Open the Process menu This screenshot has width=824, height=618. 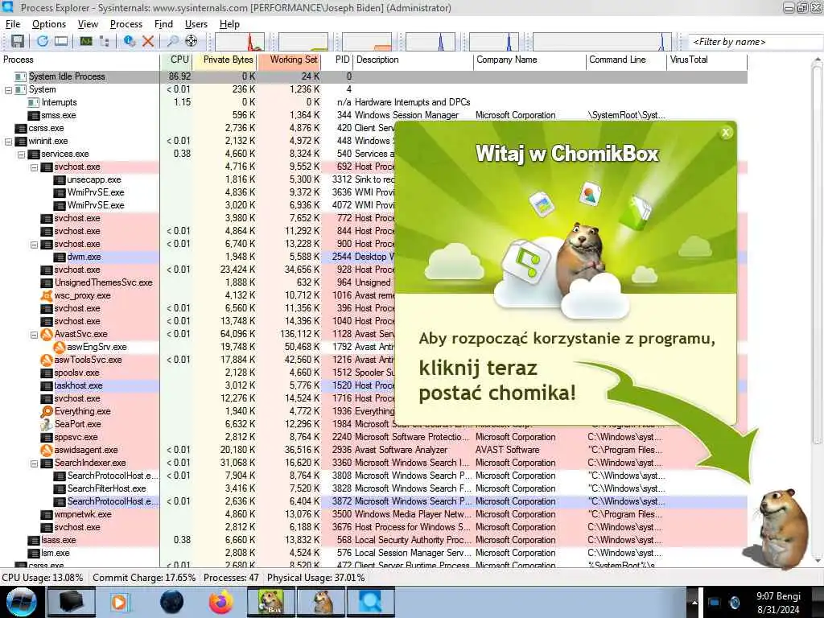[x=126, y=24]
